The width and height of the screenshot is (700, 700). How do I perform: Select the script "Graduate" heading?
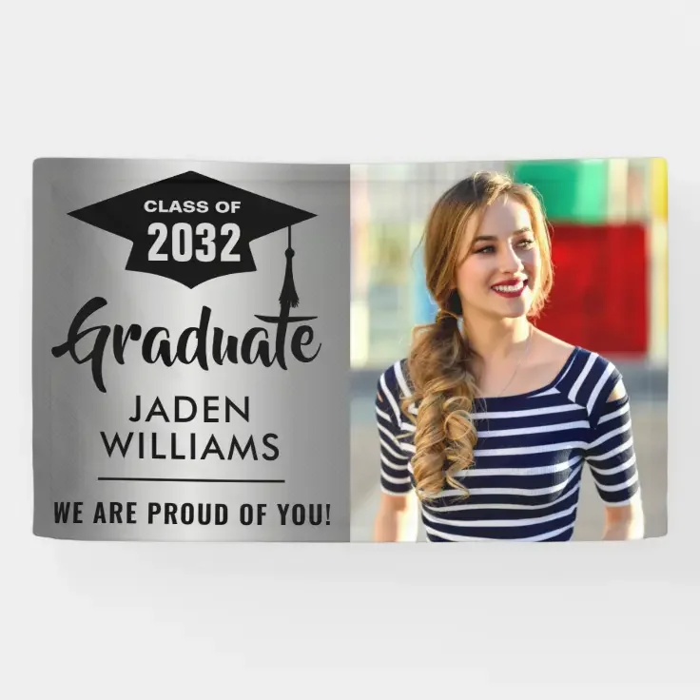pos(185,339)
